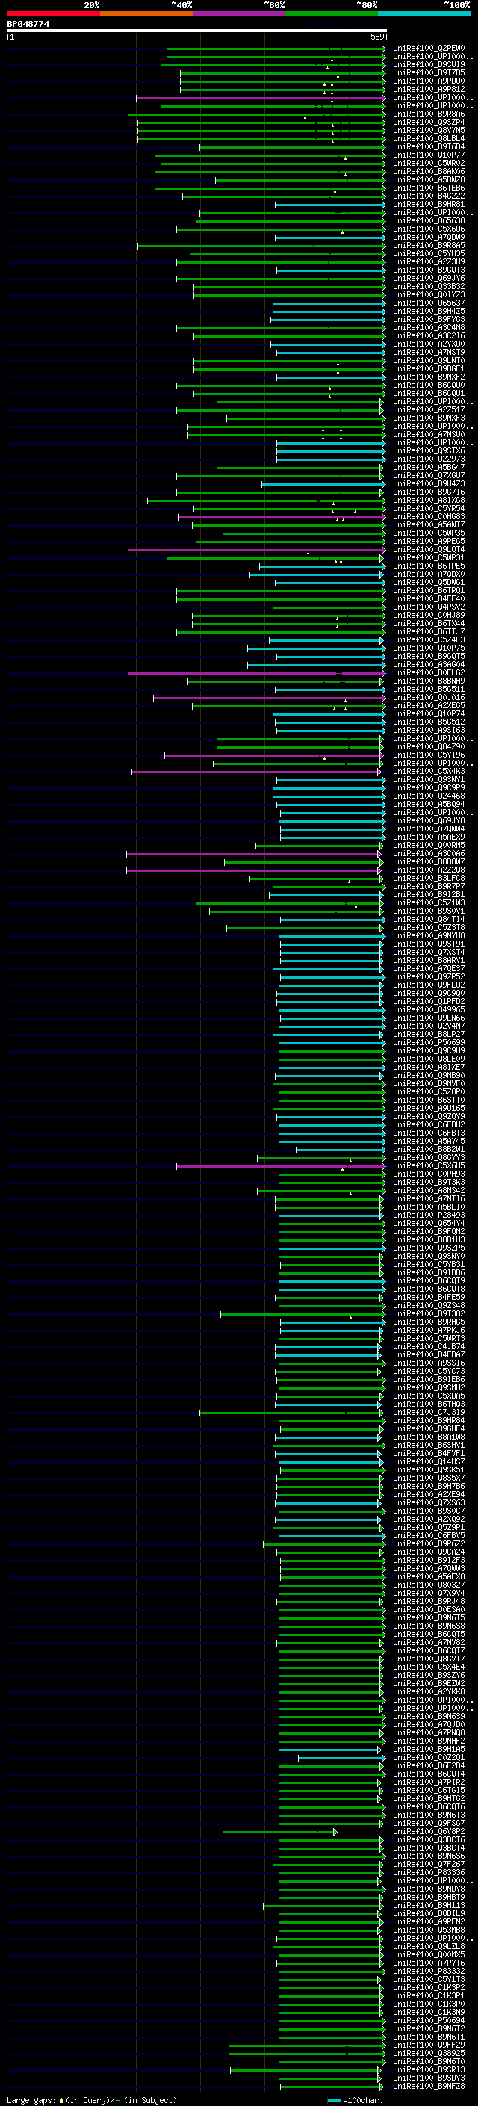Select UniRef100_Q8GVI7 entry

click(429, 1659)
